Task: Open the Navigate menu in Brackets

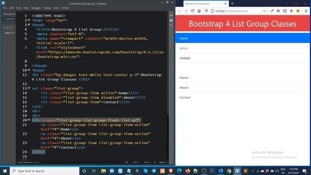Action: click(x=36, y=8)
